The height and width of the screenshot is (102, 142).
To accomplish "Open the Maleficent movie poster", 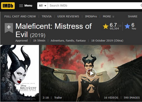I will 20,73.
